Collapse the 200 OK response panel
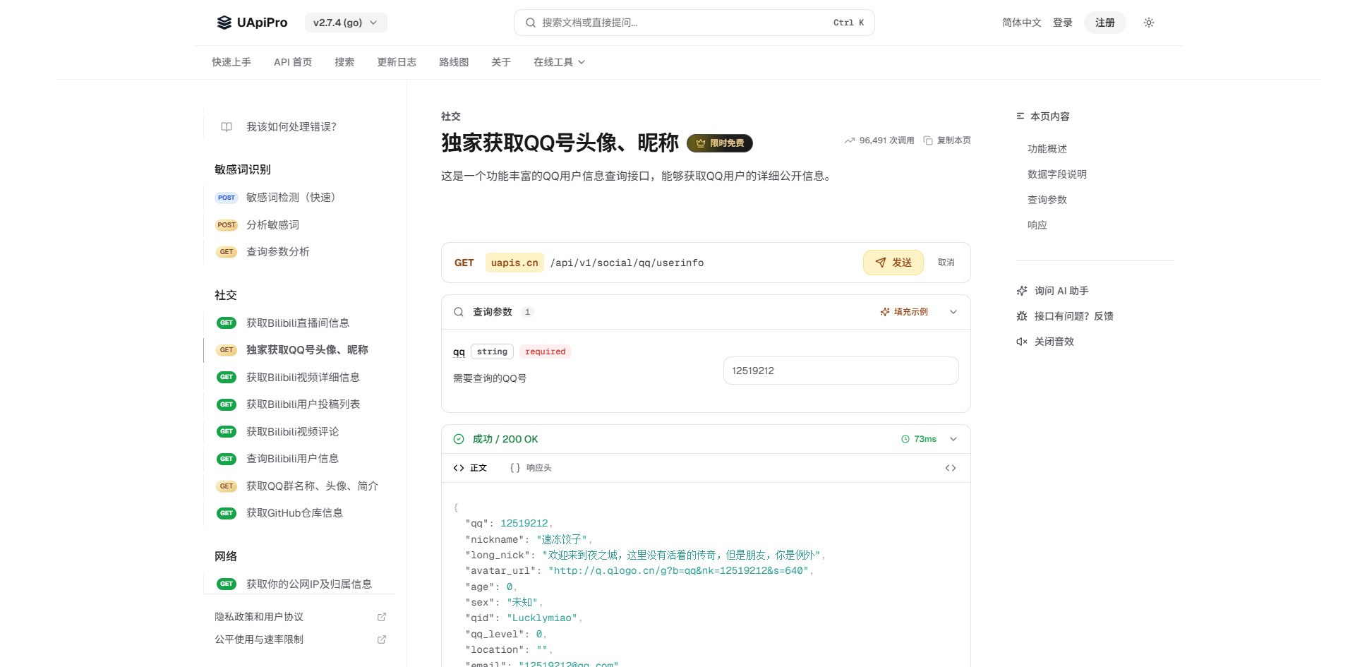The image size is (1355, 667). [953, 439]
